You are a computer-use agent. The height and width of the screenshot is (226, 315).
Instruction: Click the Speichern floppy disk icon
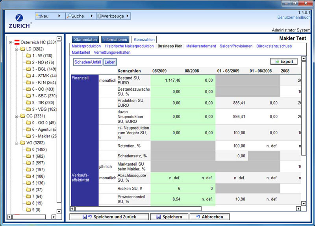[x=158, y=217]
